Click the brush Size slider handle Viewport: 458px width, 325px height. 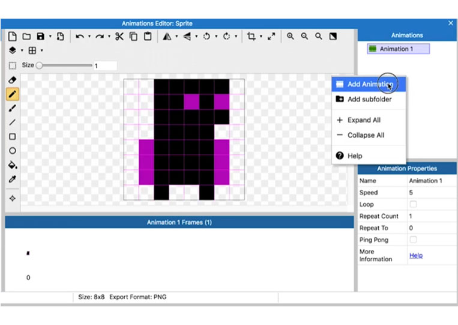tap(39, 65)
